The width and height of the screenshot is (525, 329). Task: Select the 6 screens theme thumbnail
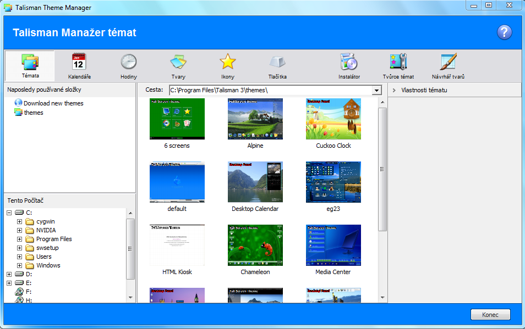177,119
